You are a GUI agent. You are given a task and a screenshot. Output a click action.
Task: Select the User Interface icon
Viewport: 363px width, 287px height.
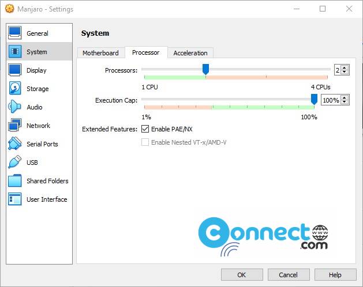(x=15, y=199)
